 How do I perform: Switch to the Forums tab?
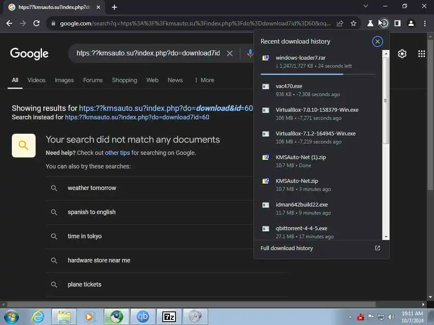pyautogui.click(x=93, y=80)
